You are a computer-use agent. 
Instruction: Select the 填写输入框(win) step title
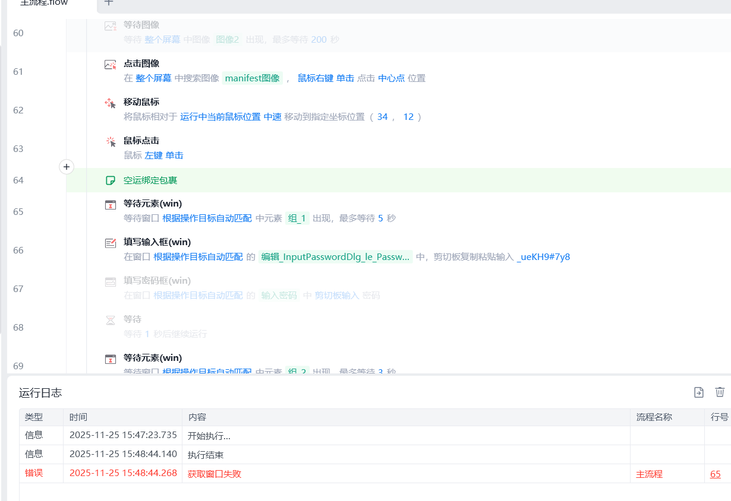click(157, 242)
